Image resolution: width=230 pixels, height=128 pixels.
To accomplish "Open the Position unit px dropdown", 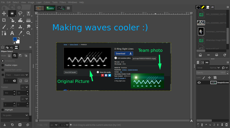I will tap(25, 87).
